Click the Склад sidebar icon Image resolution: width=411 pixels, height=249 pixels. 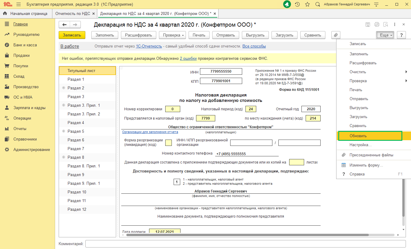point(7,76)
